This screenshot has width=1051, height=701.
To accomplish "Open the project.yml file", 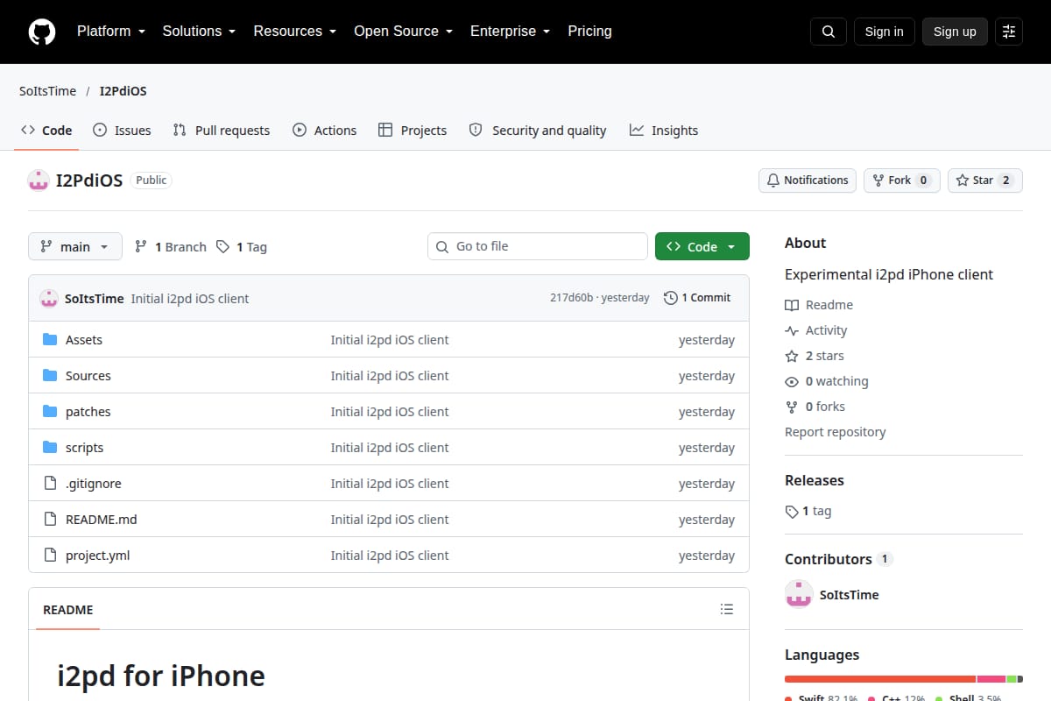I will pos(98,556).
